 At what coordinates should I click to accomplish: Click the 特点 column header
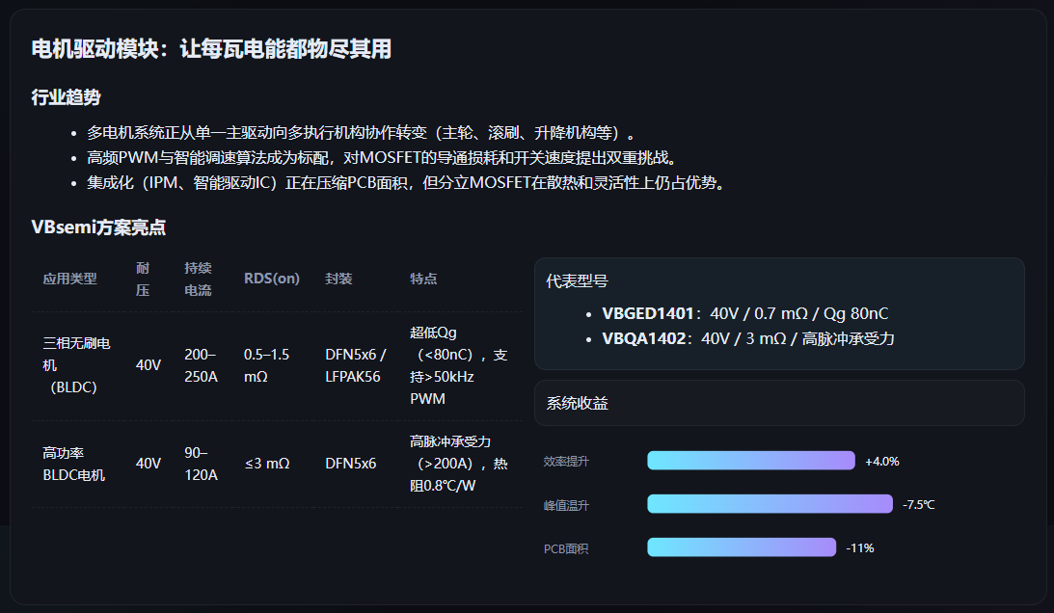point(423,279)
